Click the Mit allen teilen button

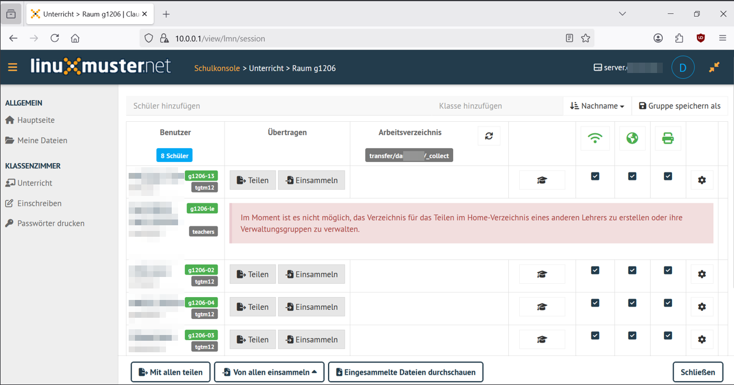click(x=171, y=372)
